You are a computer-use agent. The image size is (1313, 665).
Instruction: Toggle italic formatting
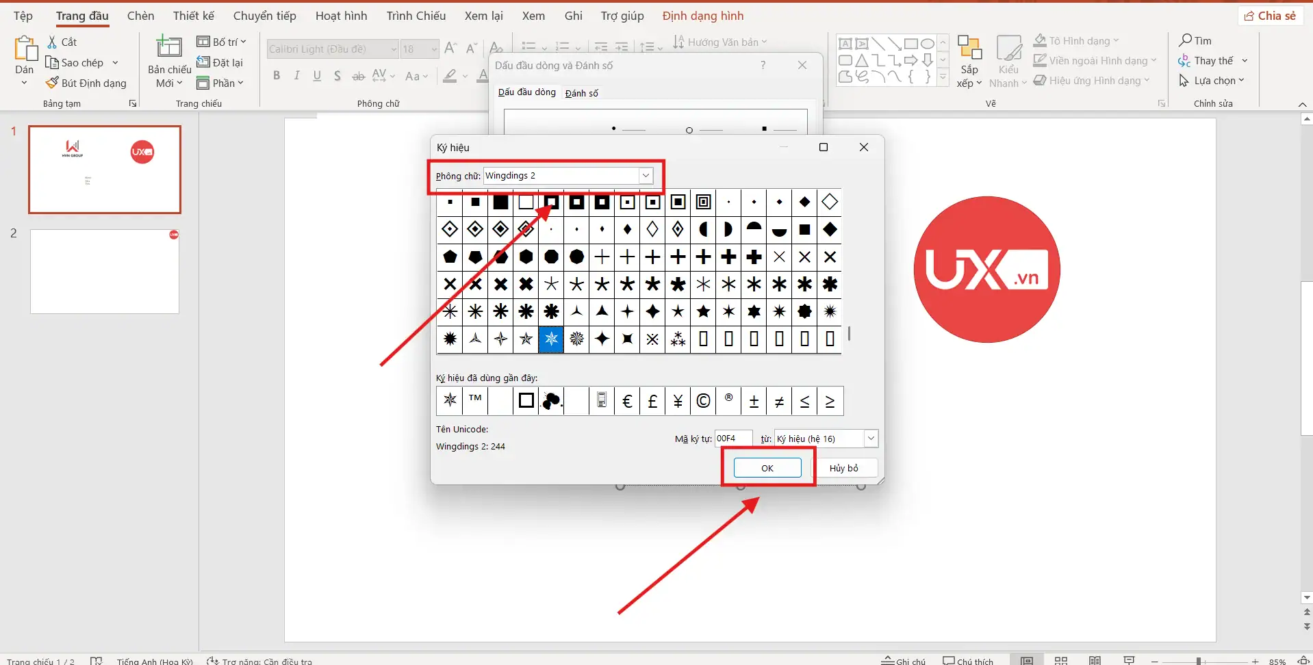point(296,76)
